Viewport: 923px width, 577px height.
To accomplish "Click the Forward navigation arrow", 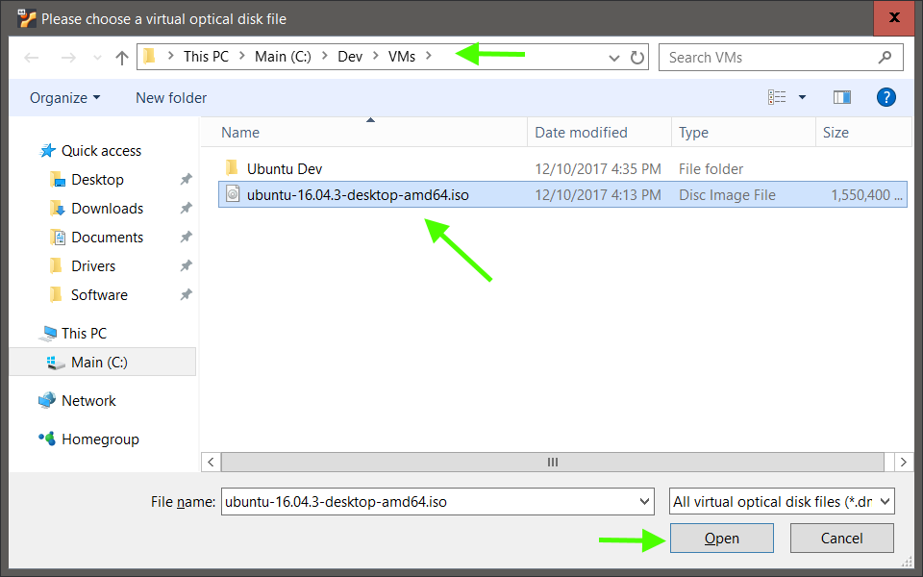I will 68,57.
